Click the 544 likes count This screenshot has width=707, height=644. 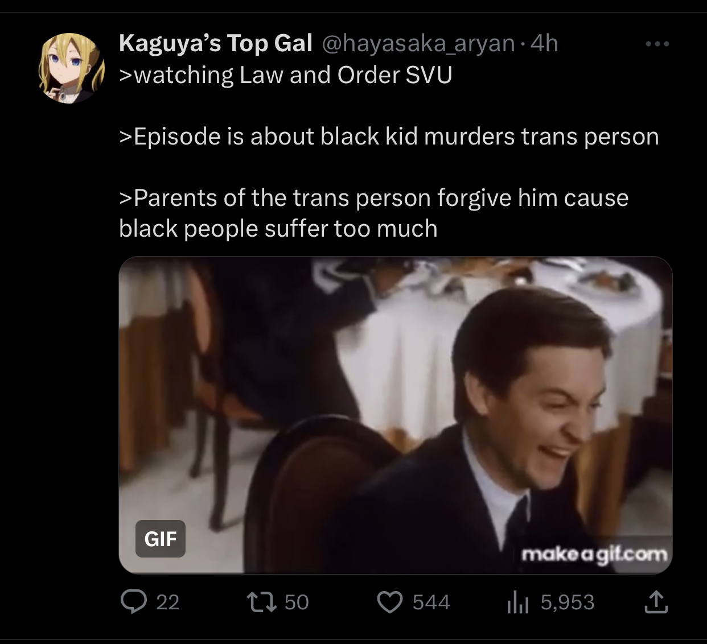tap(431, 602)
